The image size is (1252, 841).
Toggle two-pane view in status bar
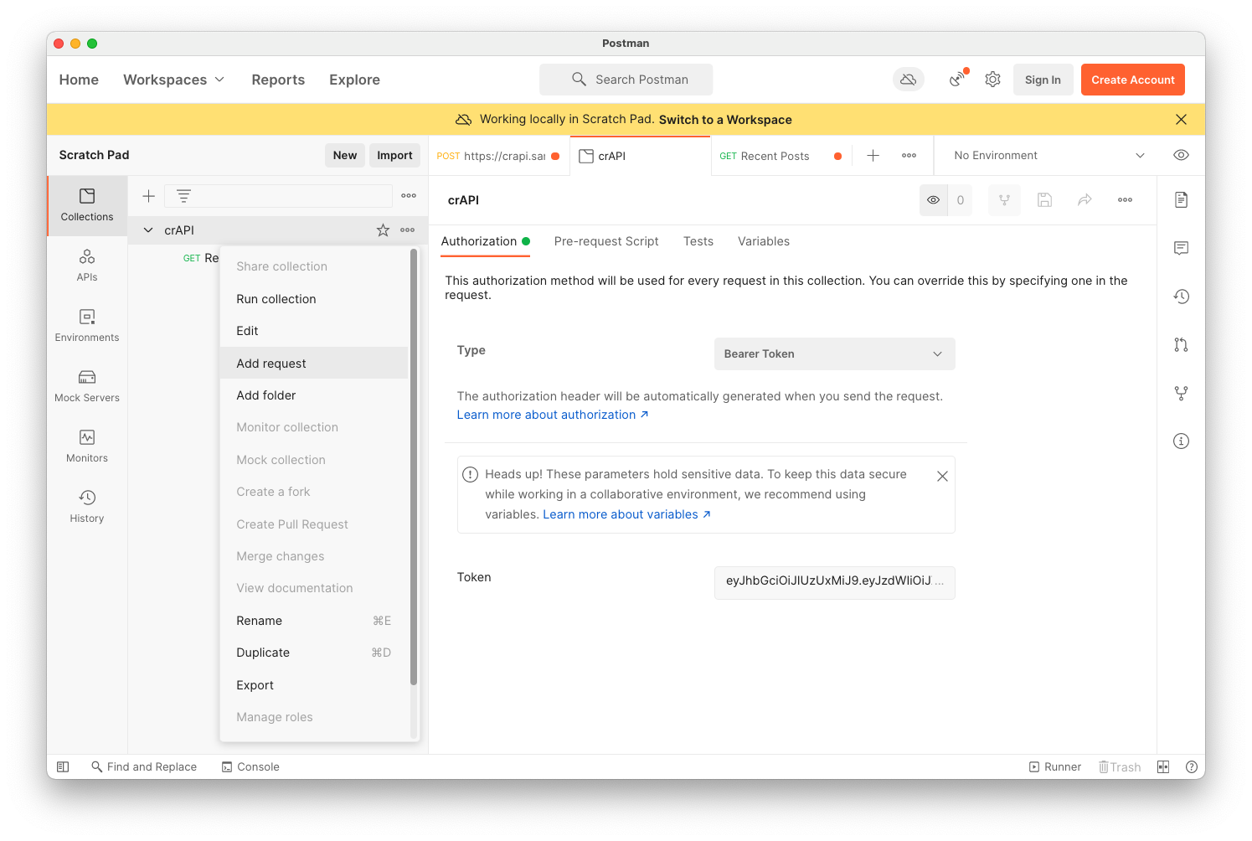[x=1163, y=767]
